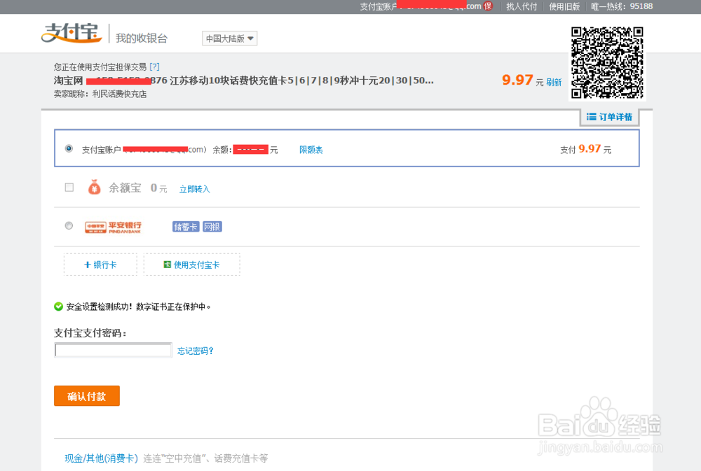Select the Ping An Bank radio button
Viewport: 701px width, 471px height.
pyautogui.click(x=68, y=225)
